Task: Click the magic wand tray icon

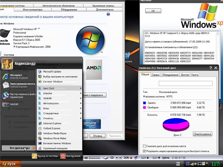Action: [207, 164]
